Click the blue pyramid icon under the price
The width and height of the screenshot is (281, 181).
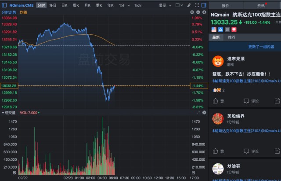point(220,29)
